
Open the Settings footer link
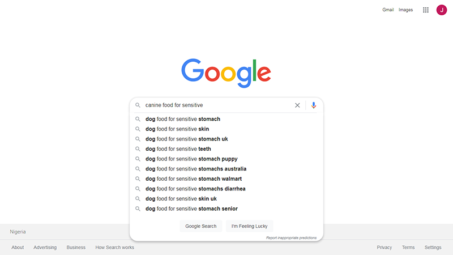click(x=433, y=247)
